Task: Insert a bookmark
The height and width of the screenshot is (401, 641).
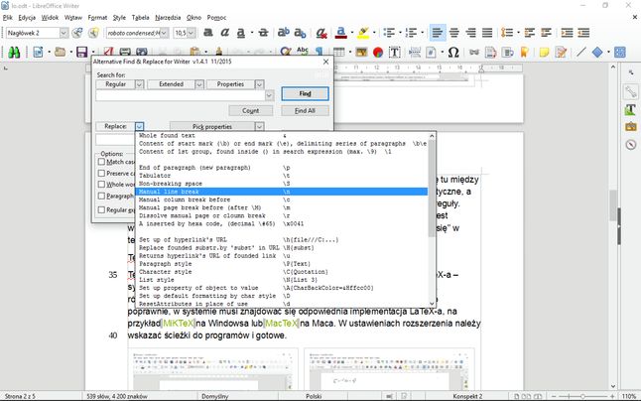Action: point(524,52)
